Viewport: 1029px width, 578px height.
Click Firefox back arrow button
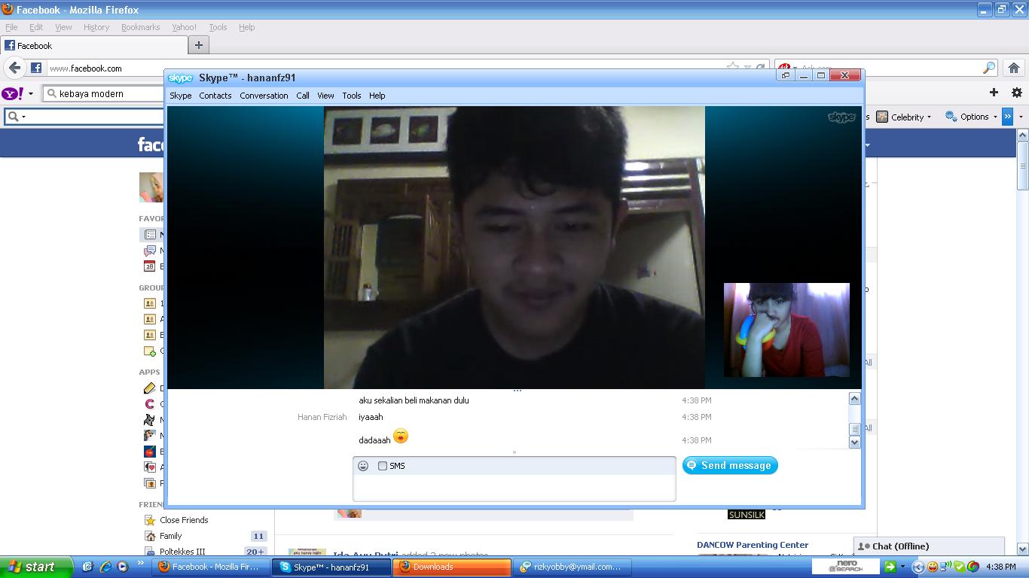14,68
